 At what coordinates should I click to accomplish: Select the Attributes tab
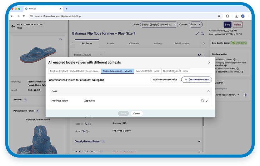click(x=87, y=43)
